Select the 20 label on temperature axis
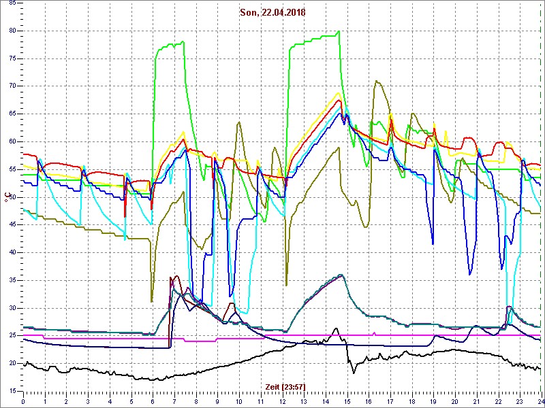 (x=12, y=363)
